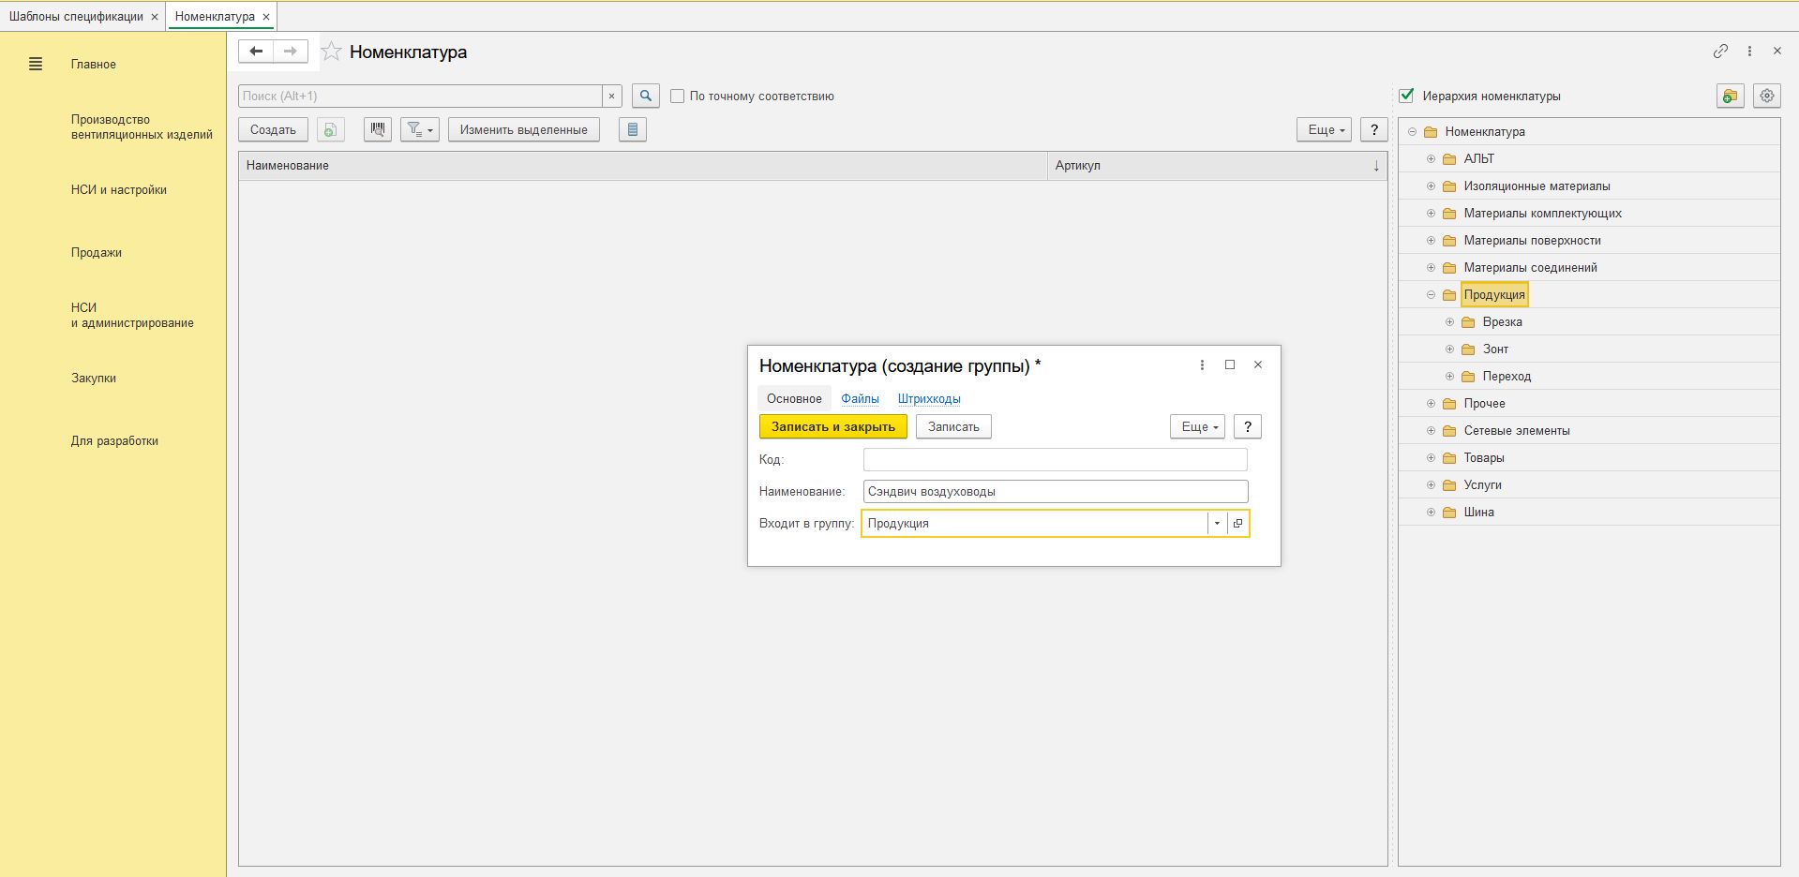Click the barcode search icon
The image size is (1799, 877).
377,130
